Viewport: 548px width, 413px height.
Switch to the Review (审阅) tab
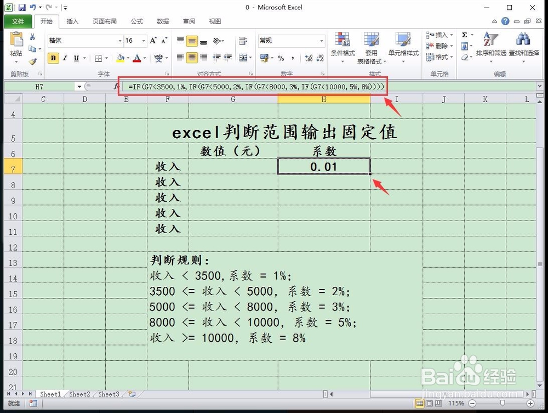pos(189,21)
